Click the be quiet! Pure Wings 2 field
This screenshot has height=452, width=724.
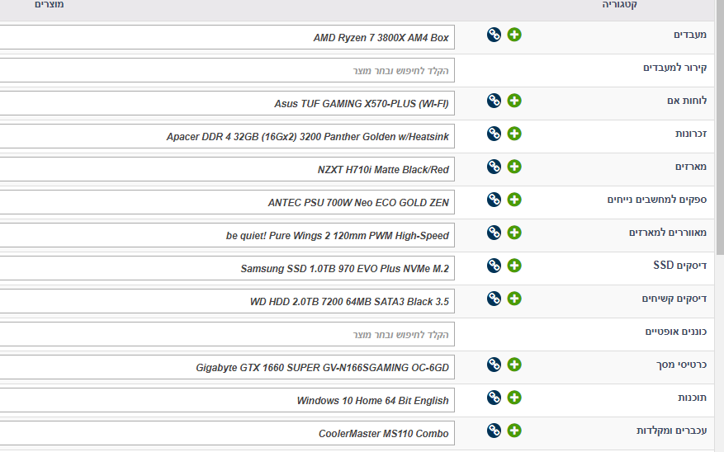[227, 235]
